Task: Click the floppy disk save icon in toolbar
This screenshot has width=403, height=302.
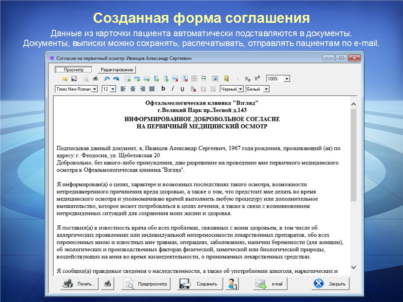Action: click(x=74, y=79)
